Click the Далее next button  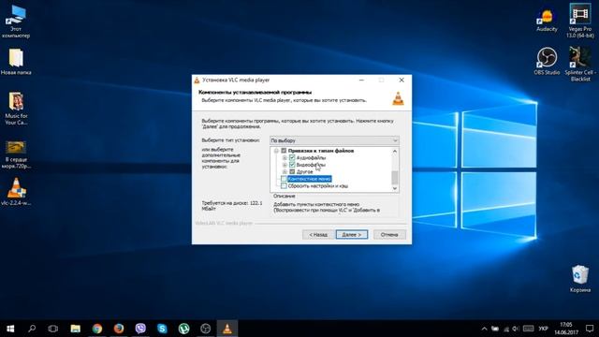coord(352,235)
